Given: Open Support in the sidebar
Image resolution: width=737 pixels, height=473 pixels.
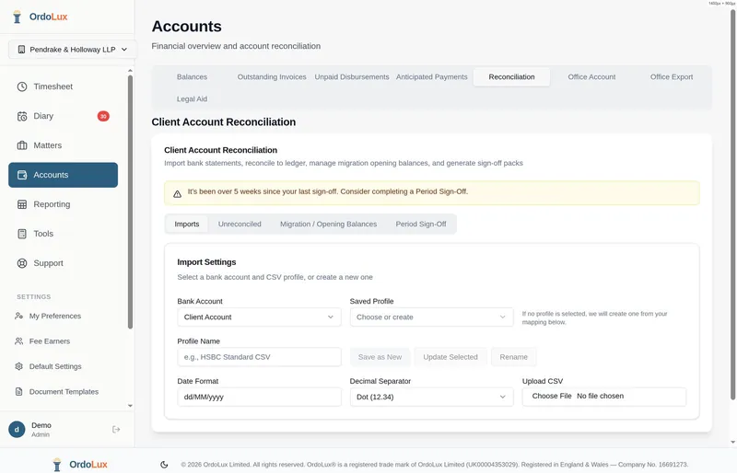Looking at the screenshot, I should (63, 263).
